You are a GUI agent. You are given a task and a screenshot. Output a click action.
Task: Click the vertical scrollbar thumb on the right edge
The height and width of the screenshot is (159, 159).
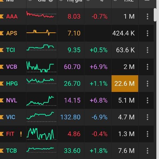[155, 15]
